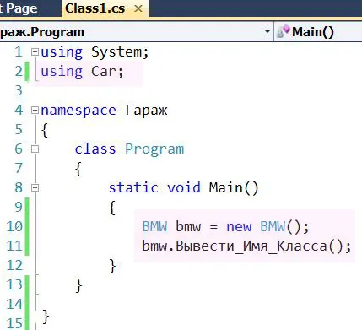
Task: Collapse the static void Main() block
Action: click(x=35, y=187)
